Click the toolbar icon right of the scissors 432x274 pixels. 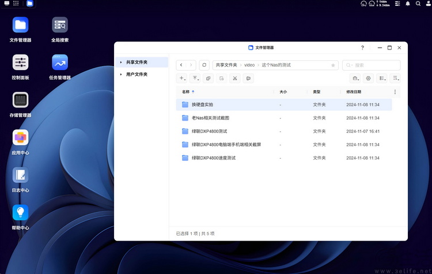click(x=248, y=78)
